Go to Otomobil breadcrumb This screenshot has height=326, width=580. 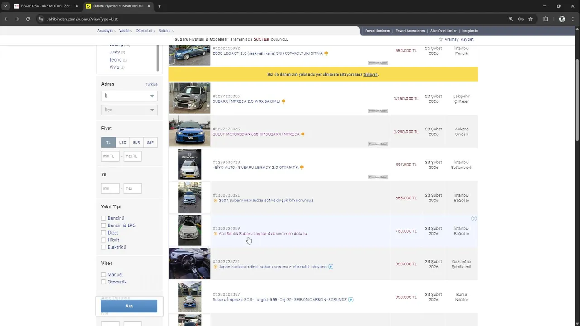pyautogui.click(x=144, y=31)
